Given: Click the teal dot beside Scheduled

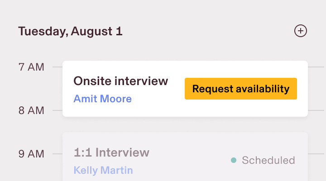Looking at the screenshot, I should coord(234,160).
